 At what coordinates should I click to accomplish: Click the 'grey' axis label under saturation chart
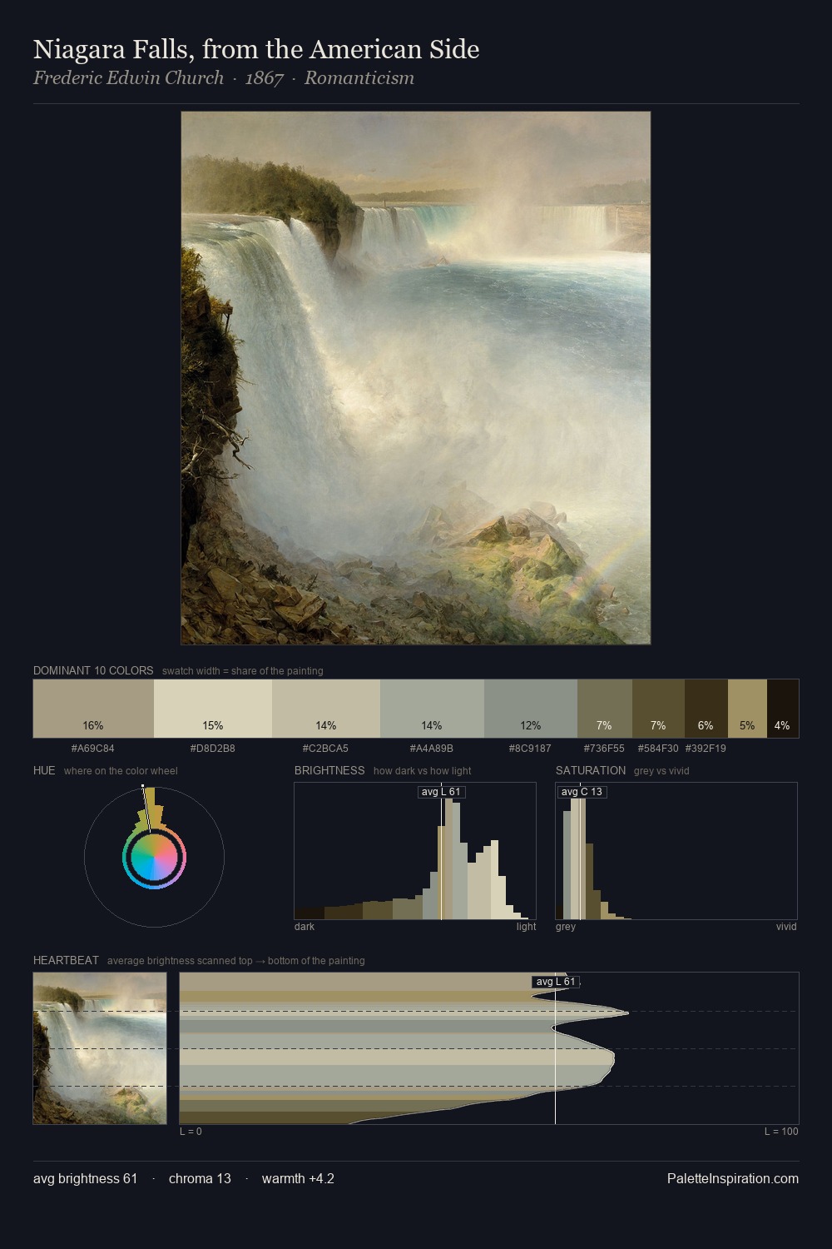tap(566, 927)
